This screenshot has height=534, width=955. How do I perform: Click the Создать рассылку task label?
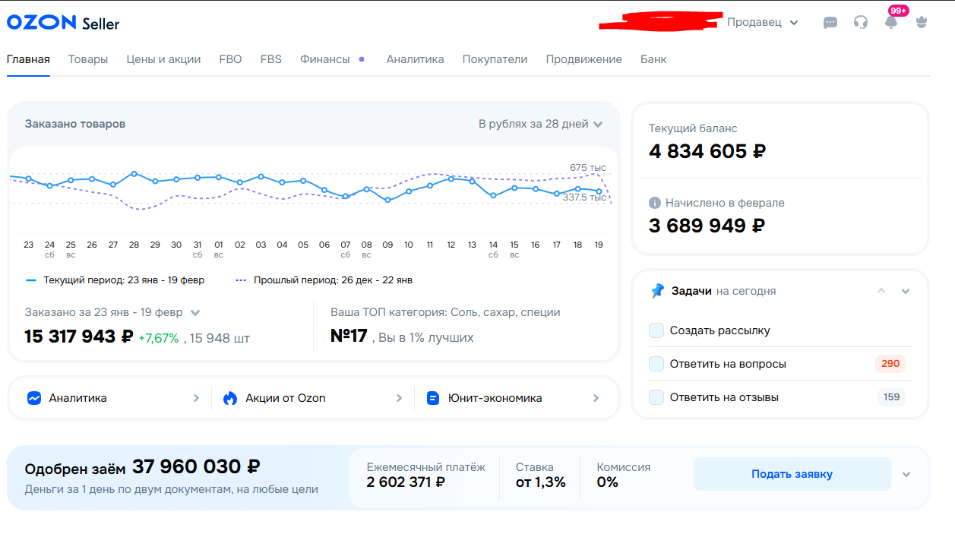[x=719, y=330]
